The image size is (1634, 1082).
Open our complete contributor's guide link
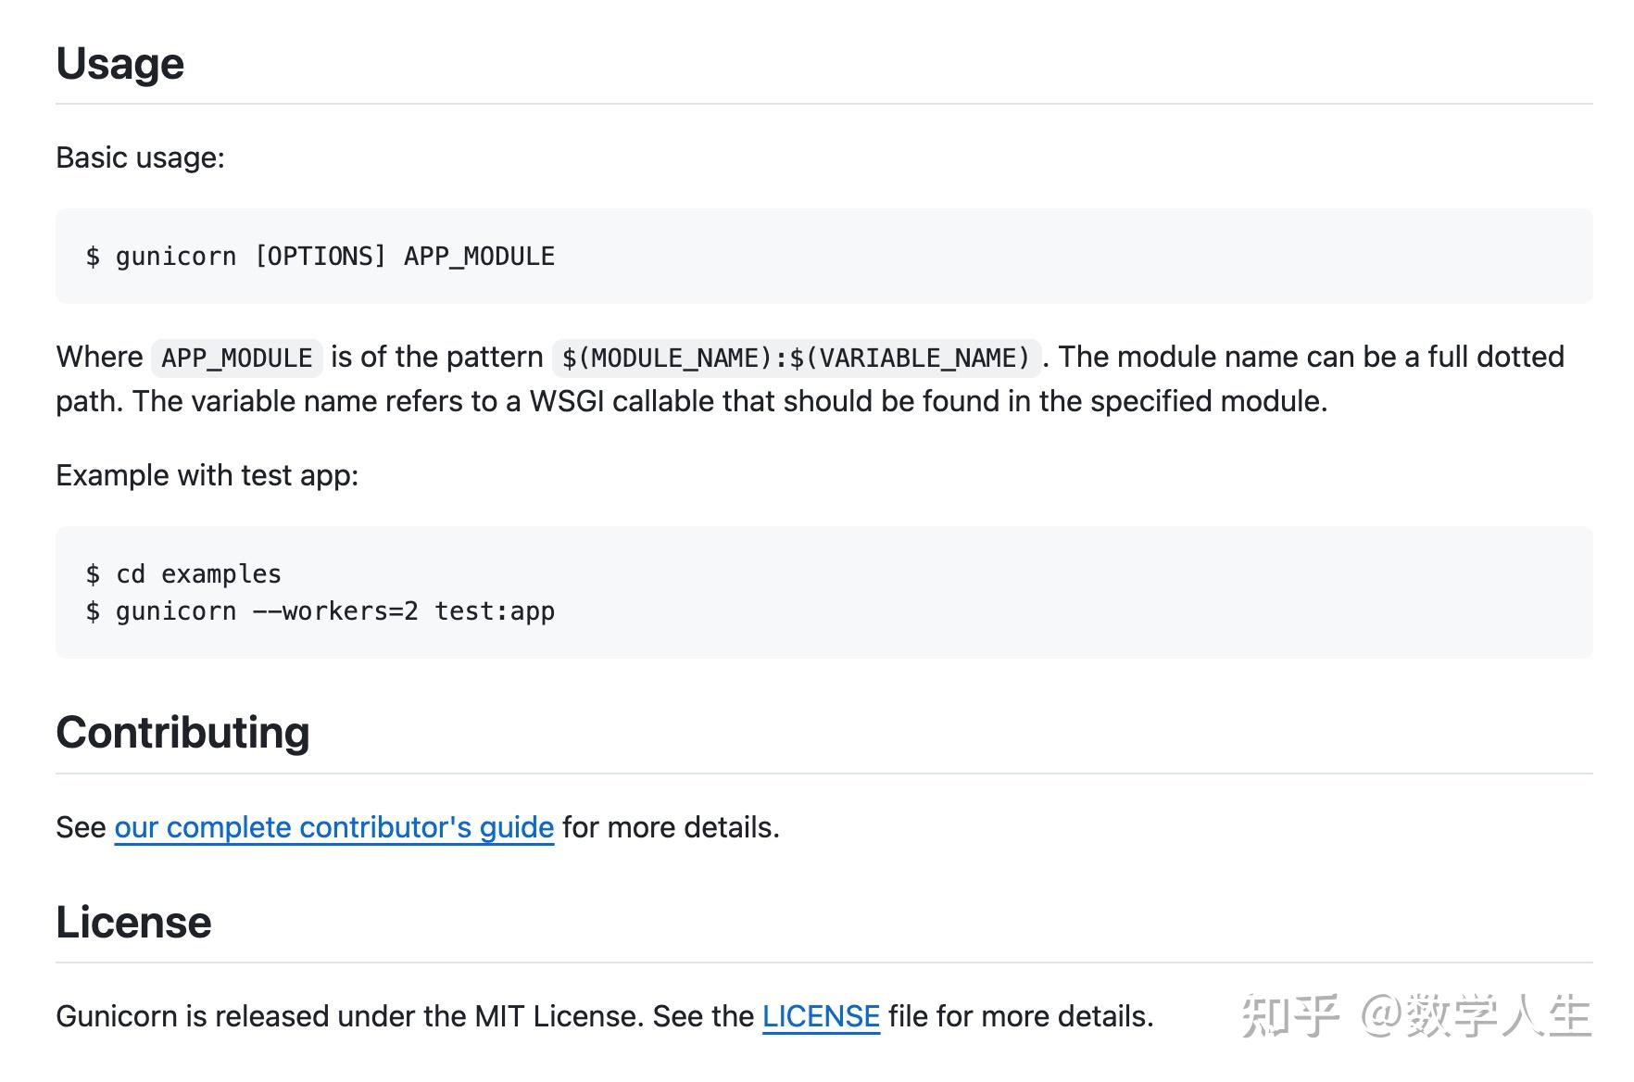[333, 827]
